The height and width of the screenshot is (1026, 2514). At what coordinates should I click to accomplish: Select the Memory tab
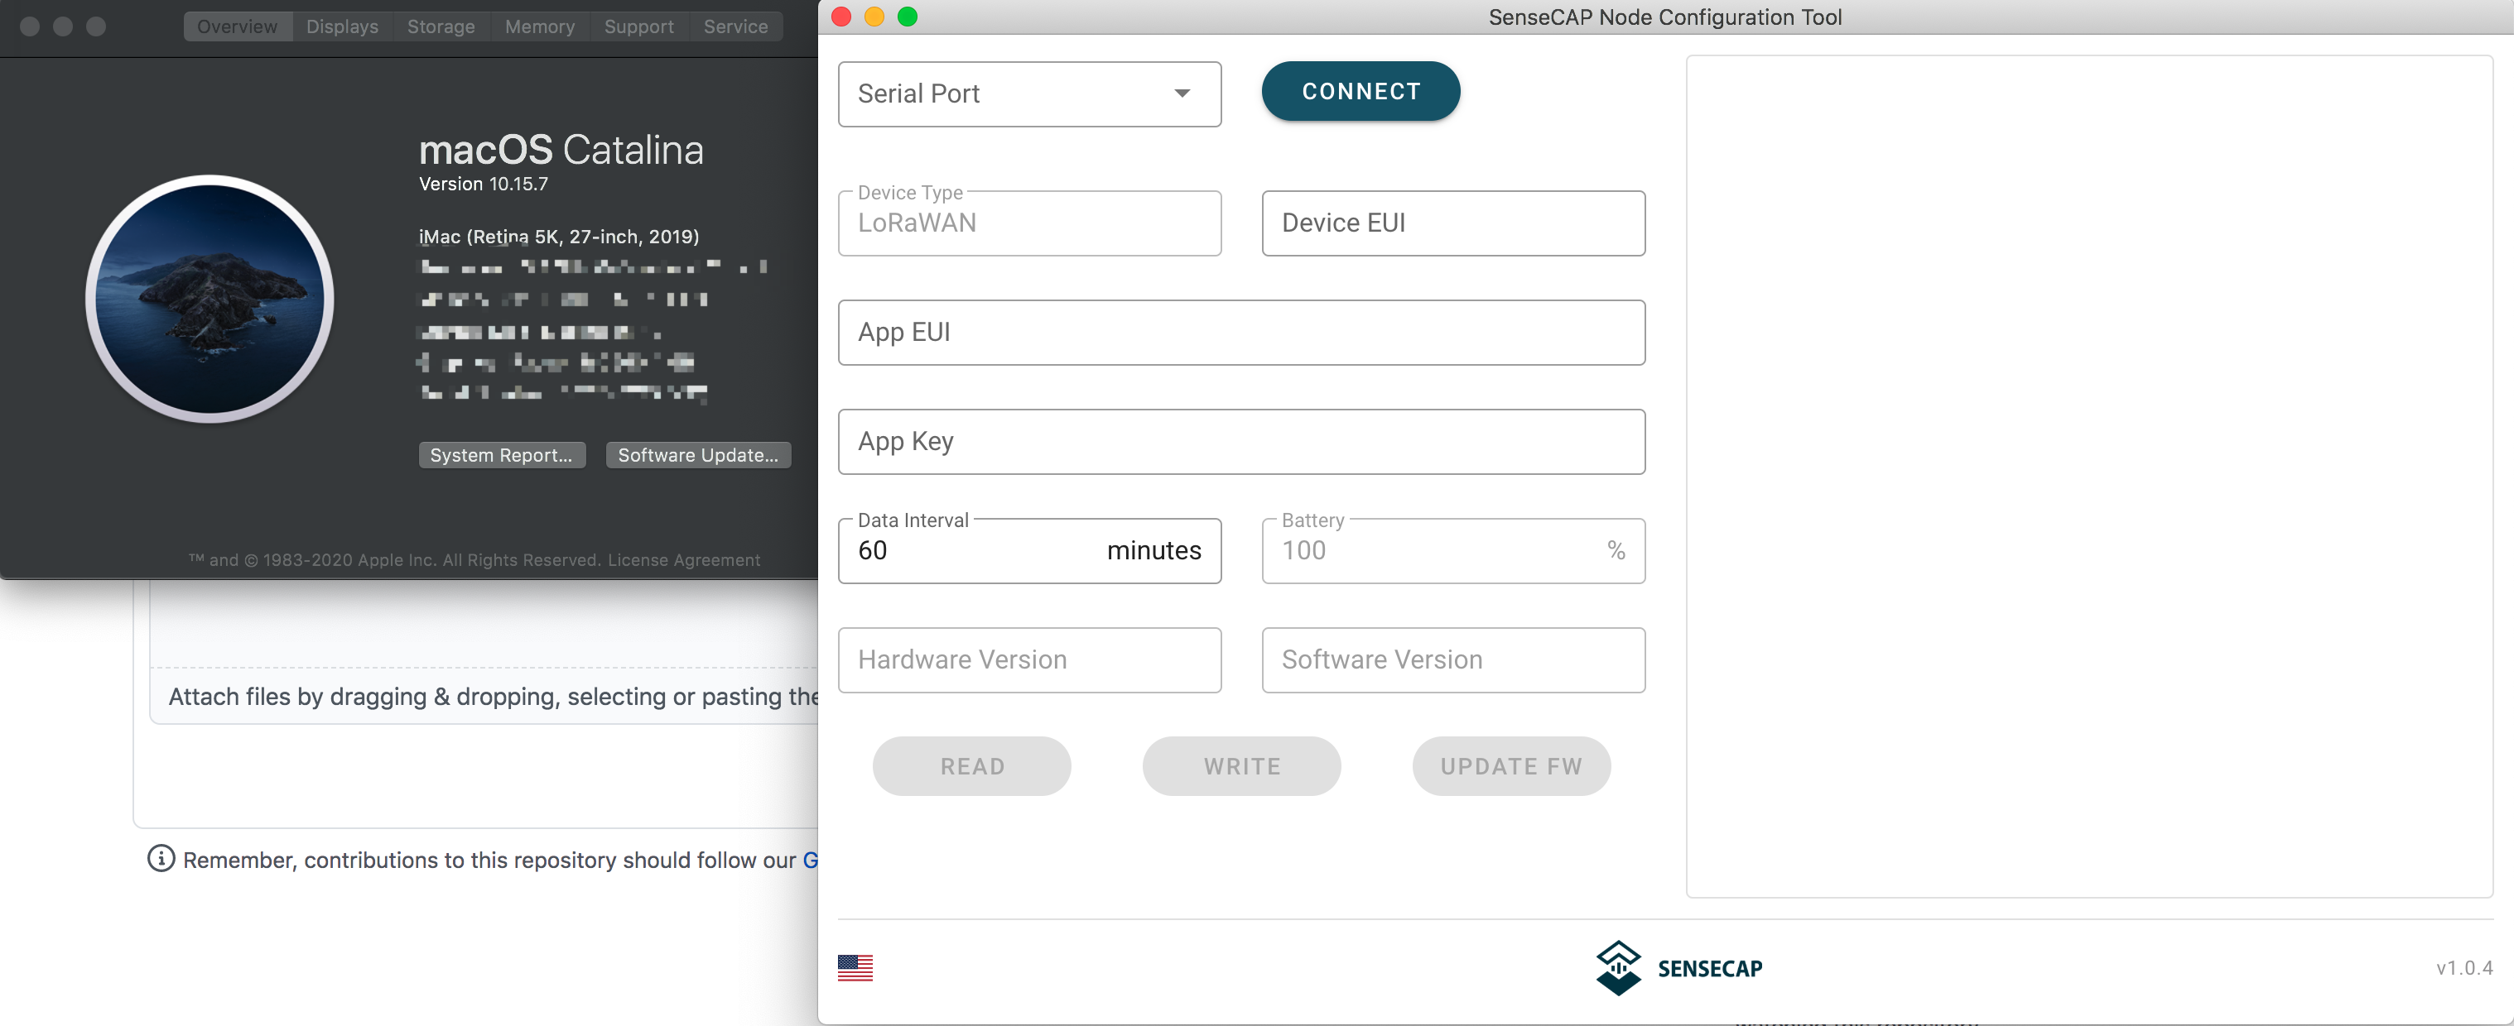(539, 26)
